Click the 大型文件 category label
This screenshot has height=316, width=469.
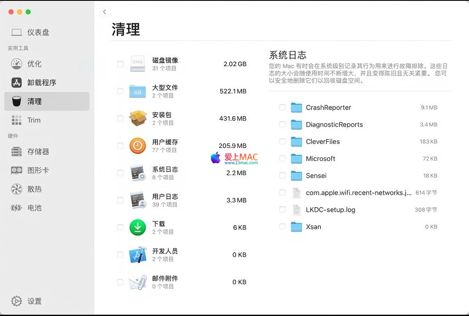point(165,87)
